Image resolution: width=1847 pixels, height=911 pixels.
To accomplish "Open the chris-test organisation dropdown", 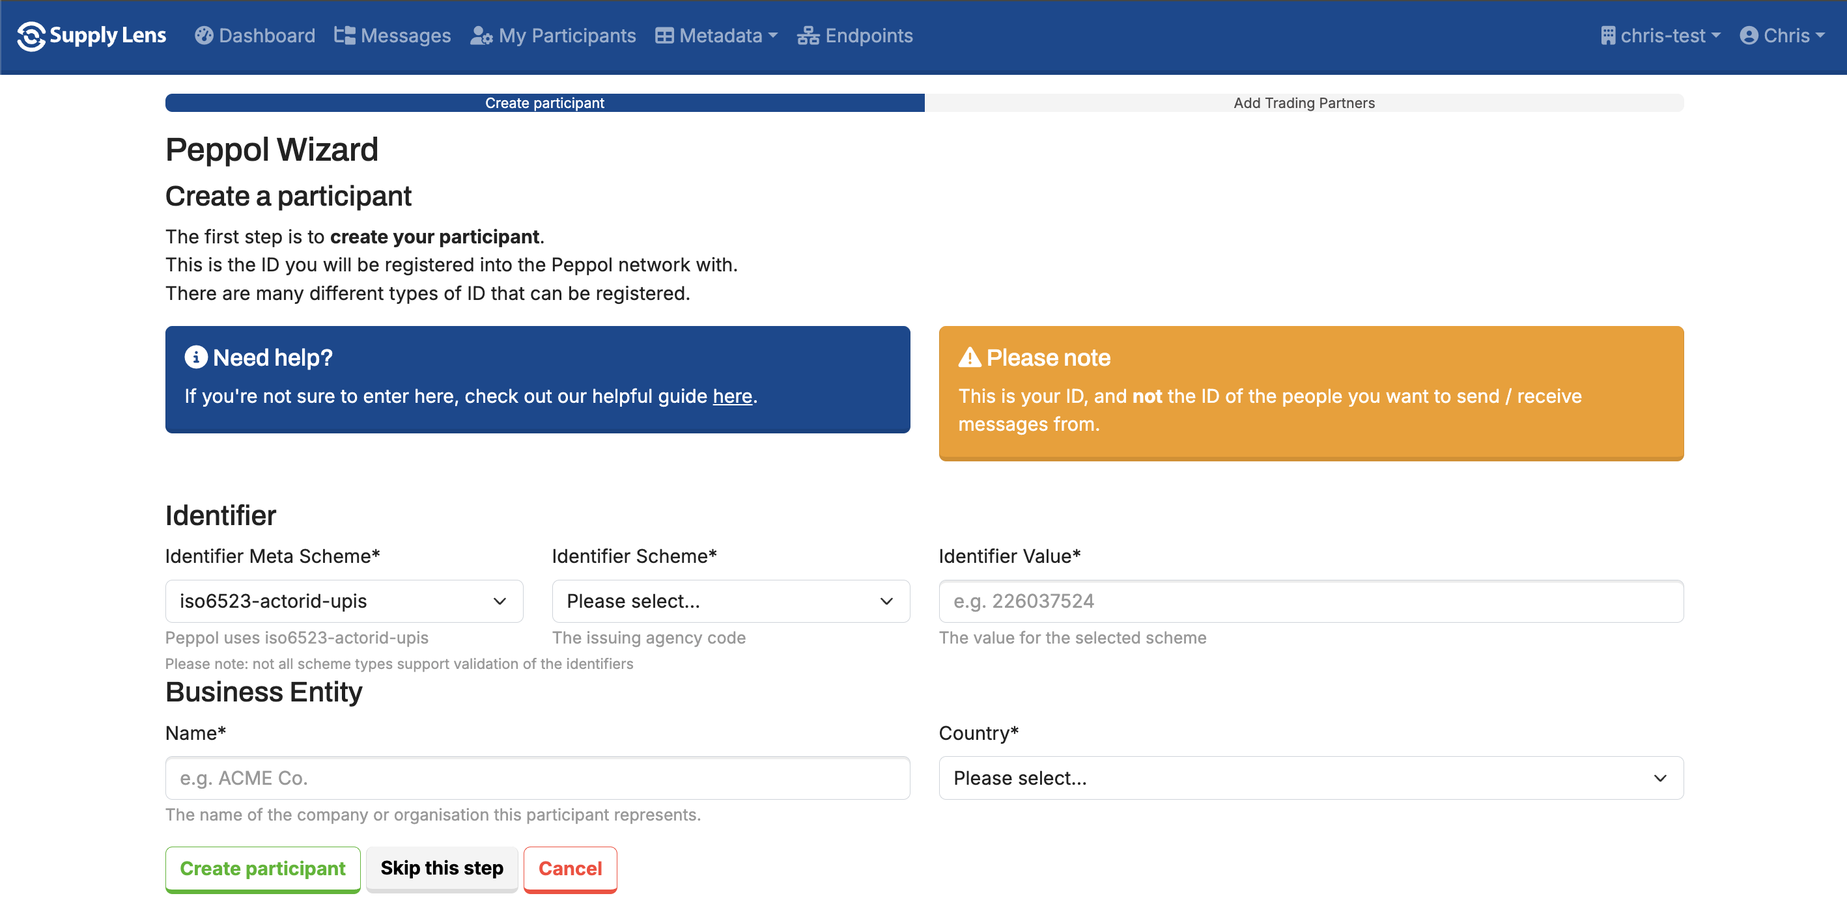I will coord(1660,36).
